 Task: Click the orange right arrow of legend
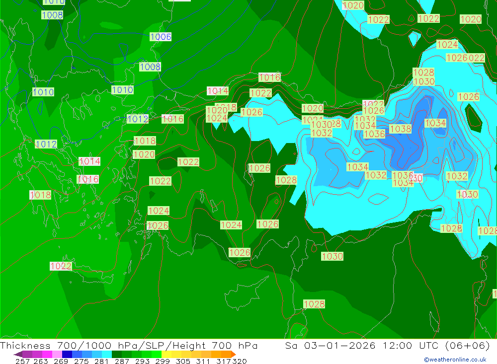[x=233, y=354]
